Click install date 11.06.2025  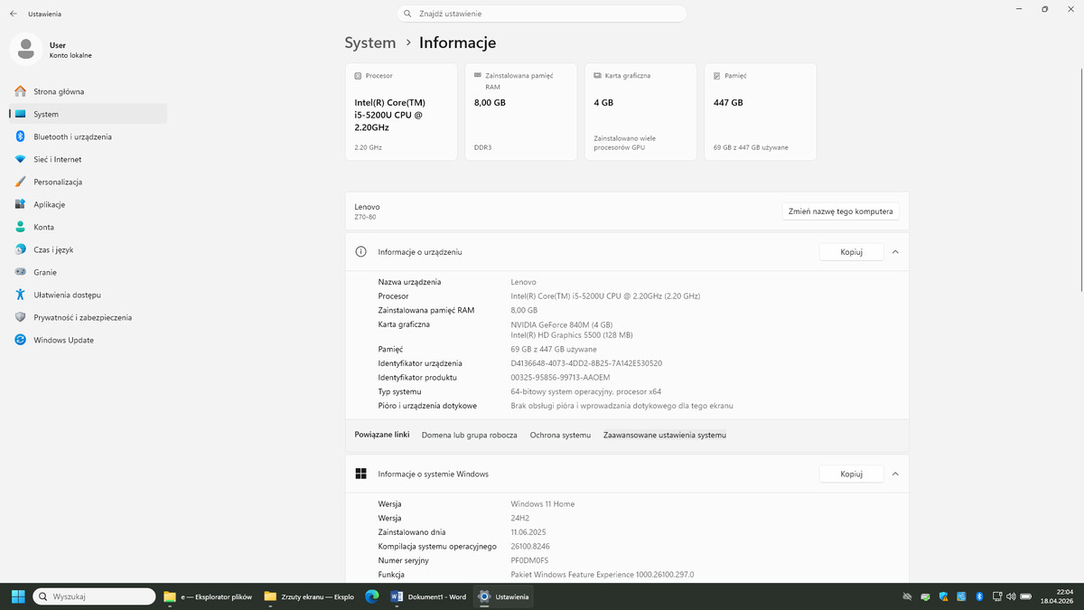tap(528, 532)
